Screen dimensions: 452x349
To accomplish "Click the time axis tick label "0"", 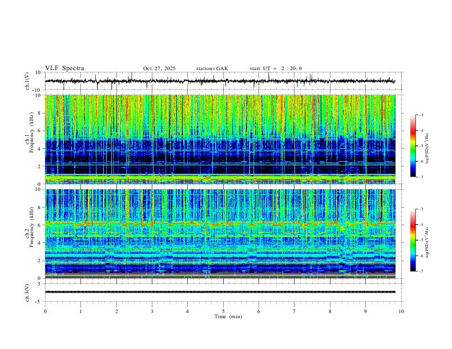I will (x=45, y=311).
